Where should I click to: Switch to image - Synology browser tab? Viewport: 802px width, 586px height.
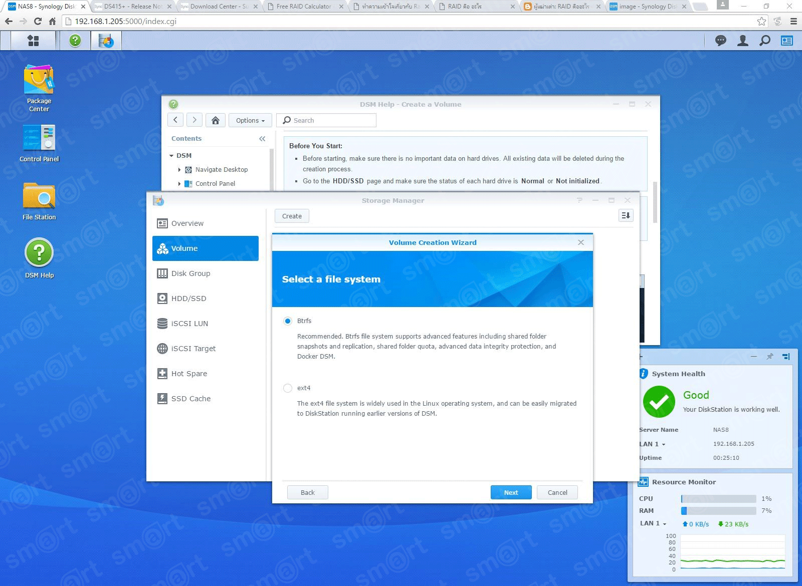click(649, 7)
